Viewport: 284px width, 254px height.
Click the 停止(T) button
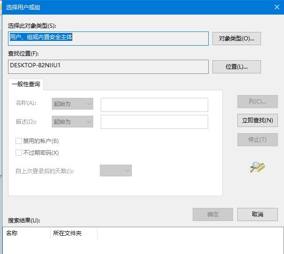(x=257, y=140)
